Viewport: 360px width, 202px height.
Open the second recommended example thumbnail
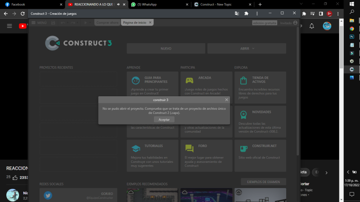click(x=206, y=195)
